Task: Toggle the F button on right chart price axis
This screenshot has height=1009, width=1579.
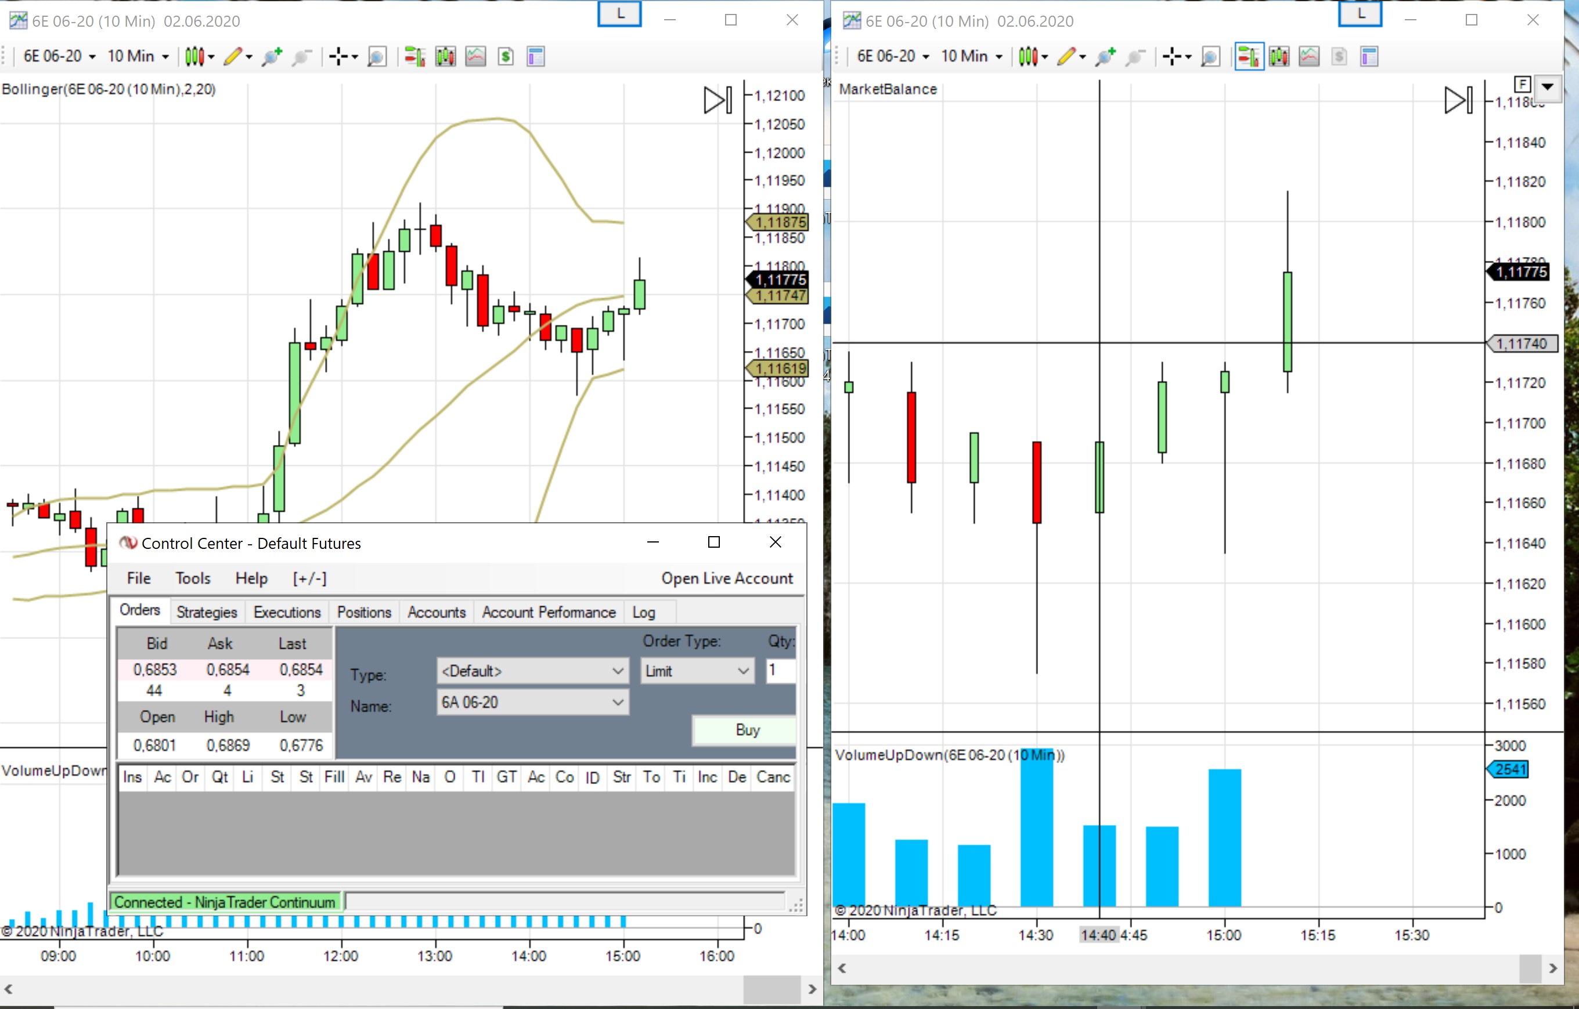Action: pos(1522,85)
